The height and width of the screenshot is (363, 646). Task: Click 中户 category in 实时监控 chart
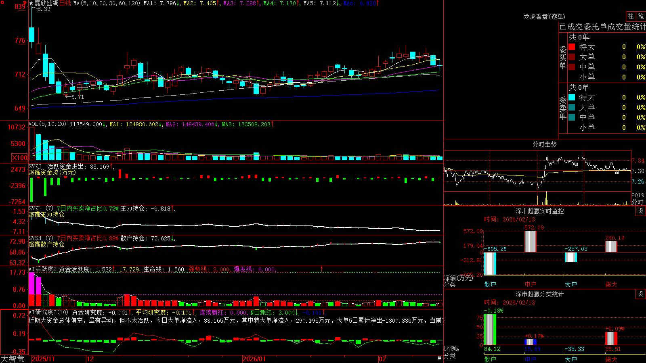531,284
